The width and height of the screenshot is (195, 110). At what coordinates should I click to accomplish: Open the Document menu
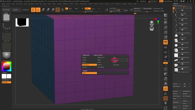point(19,4)
